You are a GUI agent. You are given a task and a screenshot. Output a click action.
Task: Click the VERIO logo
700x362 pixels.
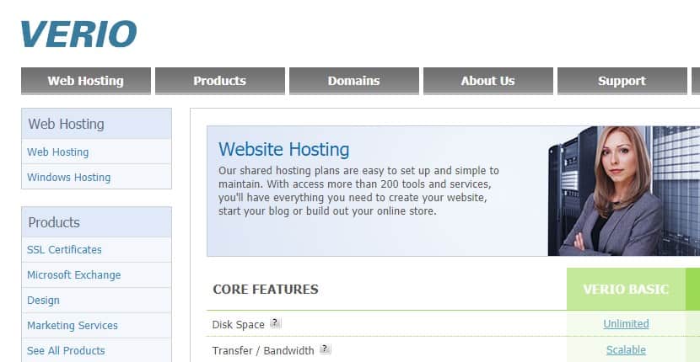(x=78, y=35)
